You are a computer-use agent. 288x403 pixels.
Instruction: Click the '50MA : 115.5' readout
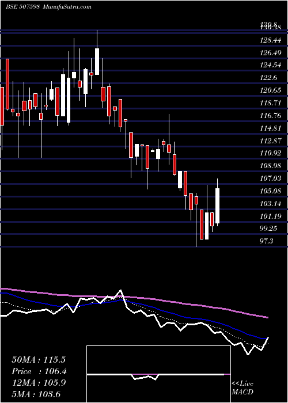(39, 360)
